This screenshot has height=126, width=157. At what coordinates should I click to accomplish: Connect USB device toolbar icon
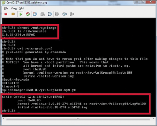click(x=72, y=14)
